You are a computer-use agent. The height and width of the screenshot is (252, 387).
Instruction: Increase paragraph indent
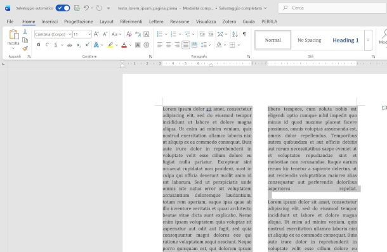point(211,34)
